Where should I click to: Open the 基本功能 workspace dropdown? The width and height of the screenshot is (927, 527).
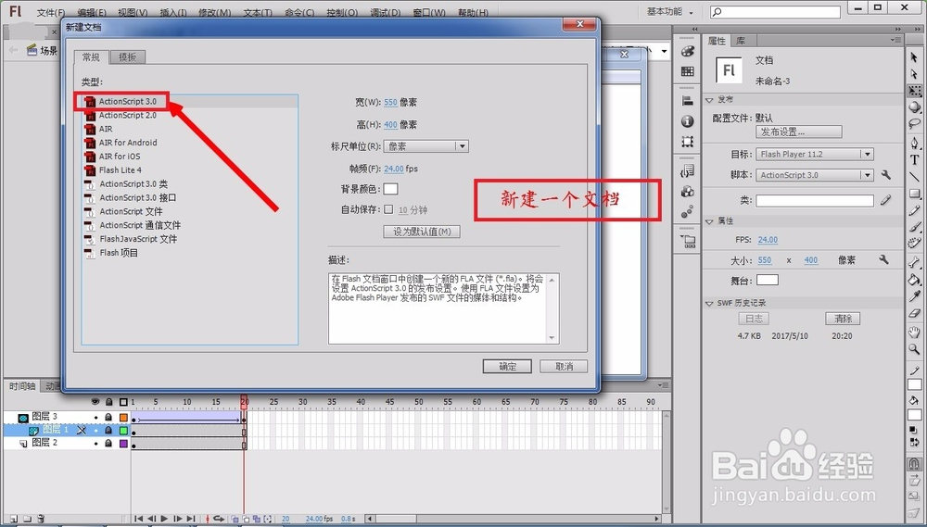[x=670, y=11]
